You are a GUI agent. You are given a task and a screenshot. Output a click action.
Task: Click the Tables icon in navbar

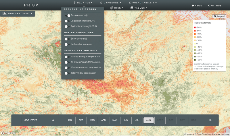[132, 8]
